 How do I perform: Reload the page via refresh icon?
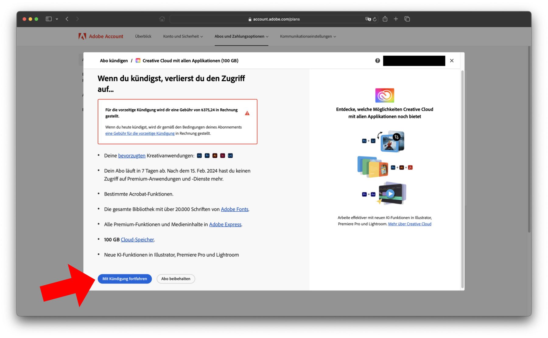pos(375,19)
